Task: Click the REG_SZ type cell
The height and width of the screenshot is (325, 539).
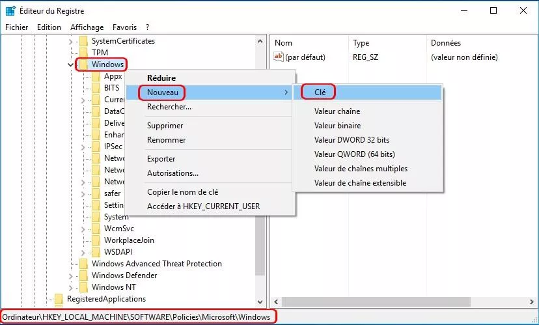Action: tap(365, 57)
